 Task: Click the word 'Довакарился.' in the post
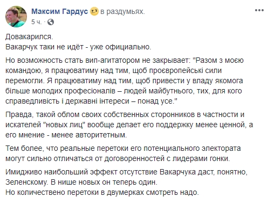pyautogui.click(x=29, y=37)
